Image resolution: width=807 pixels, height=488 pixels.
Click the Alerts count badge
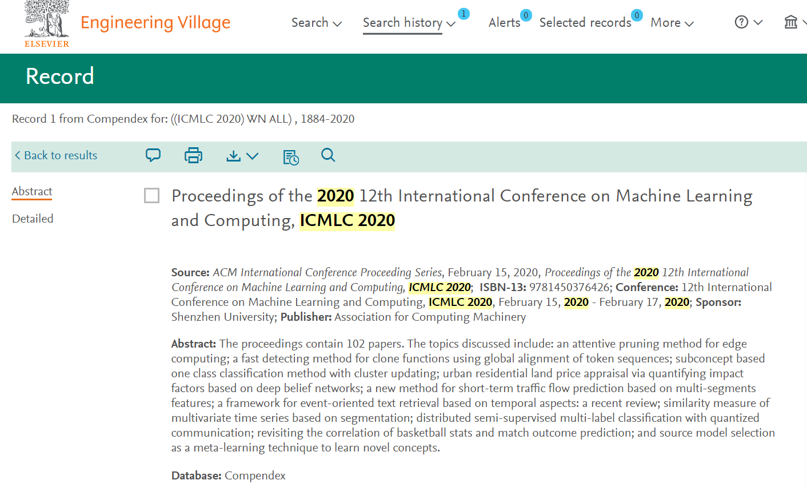pyautogui.click(x=526, y=15)
